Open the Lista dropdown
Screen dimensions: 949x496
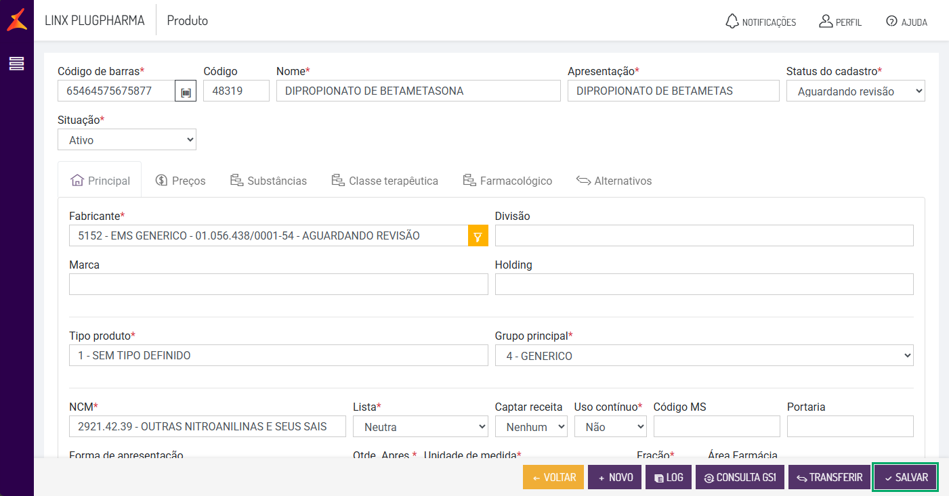420,427
